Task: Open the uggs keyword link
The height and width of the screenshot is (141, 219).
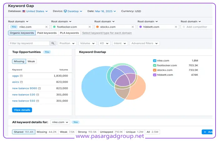Action: tap(15, 76)
